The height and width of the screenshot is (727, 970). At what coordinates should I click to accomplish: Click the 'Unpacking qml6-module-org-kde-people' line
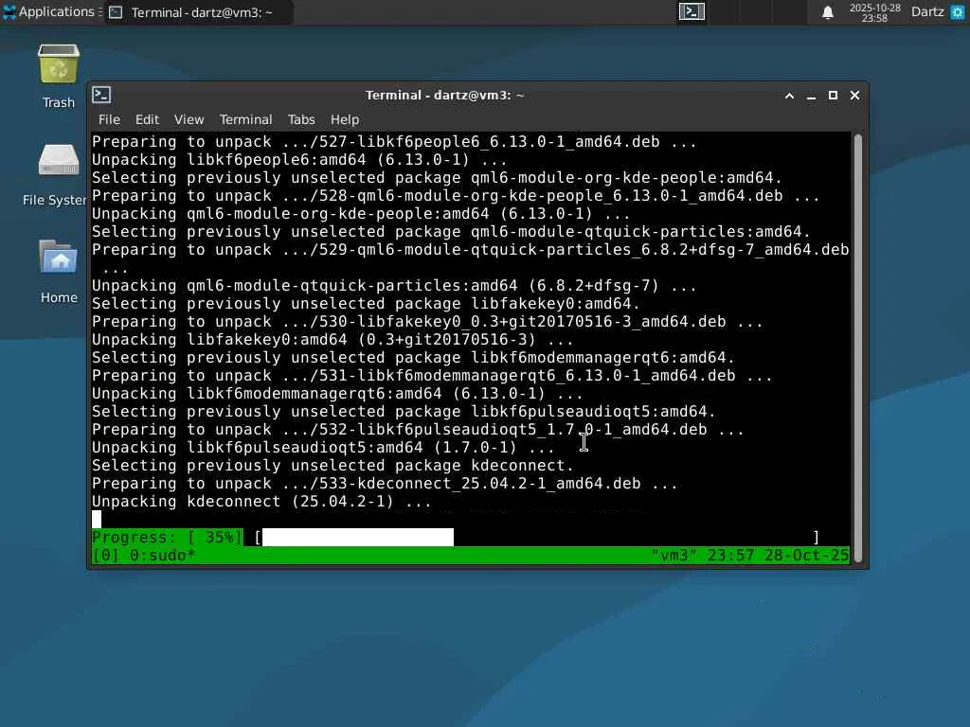click(361, 213)
